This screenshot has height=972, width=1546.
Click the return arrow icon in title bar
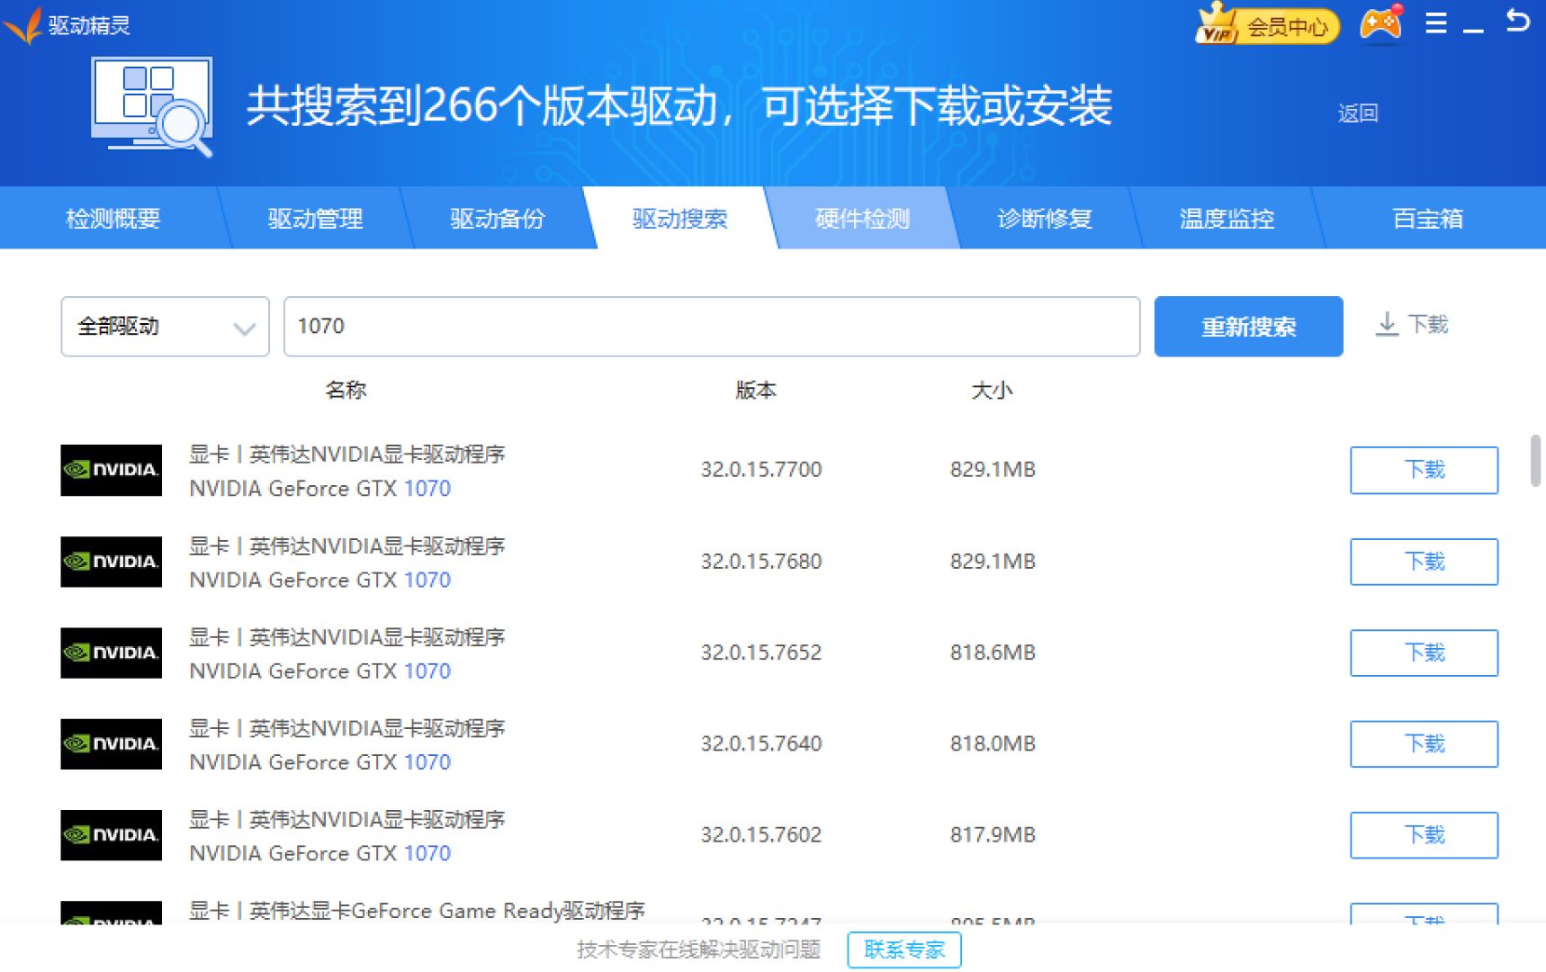[1518, 21]
